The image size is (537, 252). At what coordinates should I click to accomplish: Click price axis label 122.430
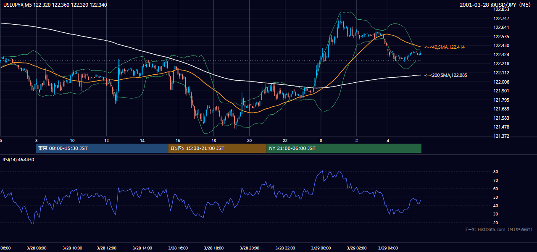[x=502, y=45]
